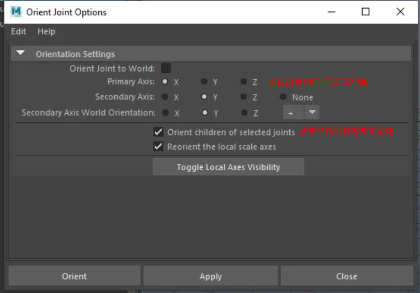
Task: Minimize the Orient Joint Options window
Action: (x=331, y=12)
